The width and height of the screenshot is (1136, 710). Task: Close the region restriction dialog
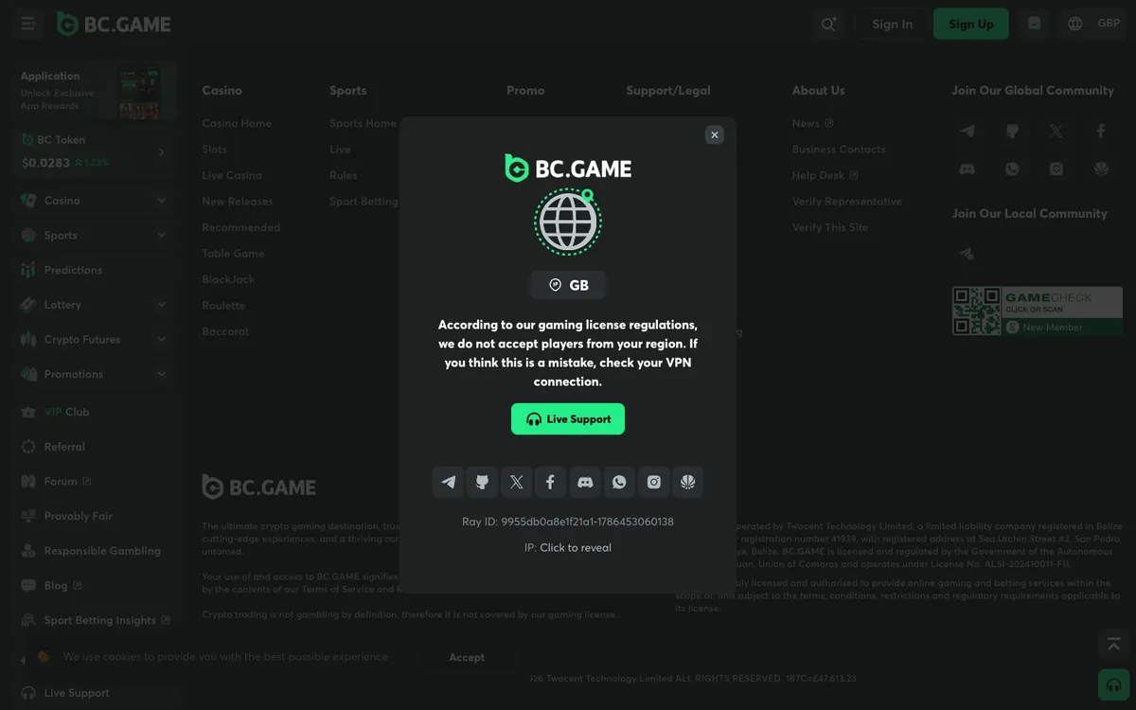coord(715,134)
